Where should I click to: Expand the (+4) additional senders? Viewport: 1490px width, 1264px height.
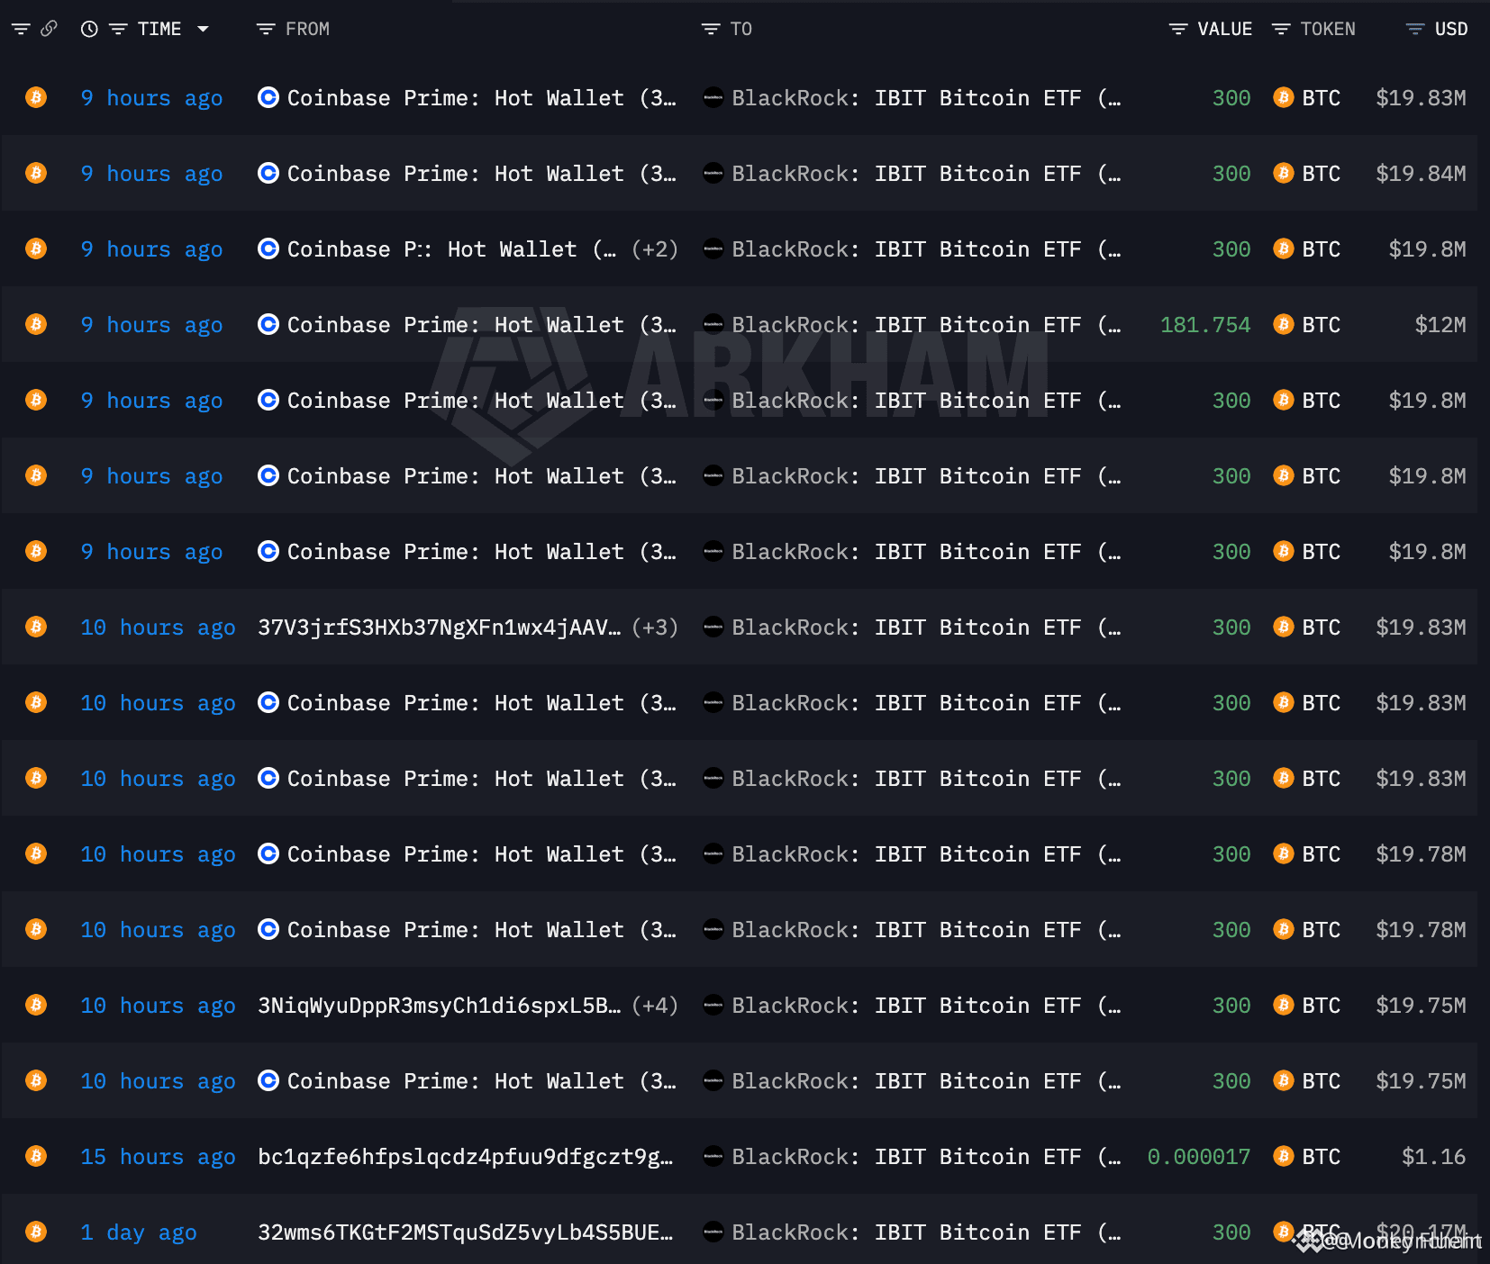(655, 1006)
